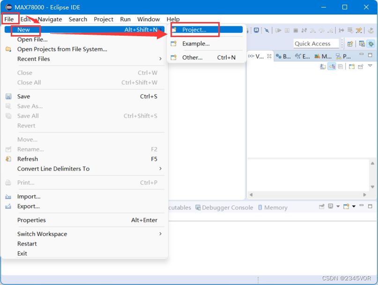Viewport: 378px width, 285px height.
Task: Maximize the Variables view panel
Action: coord(370,55)
